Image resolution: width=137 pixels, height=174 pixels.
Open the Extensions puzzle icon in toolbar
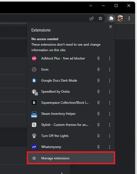[x=111, y=18]
